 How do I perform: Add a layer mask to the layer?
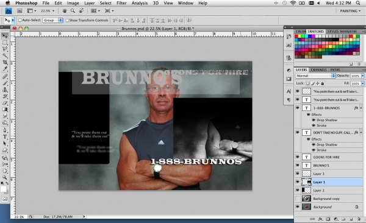click(328, 219)
